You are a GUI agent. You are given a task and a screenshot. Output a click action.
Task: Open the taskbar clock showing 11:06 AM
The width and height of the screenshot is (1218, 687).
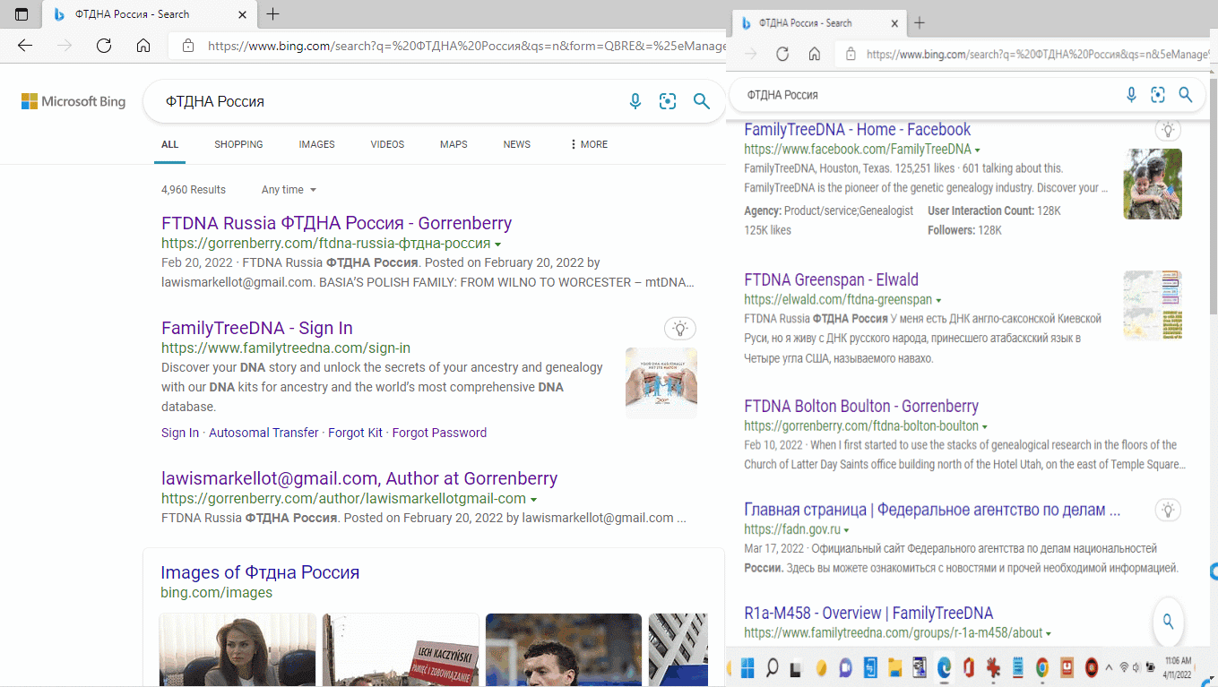1179,666
